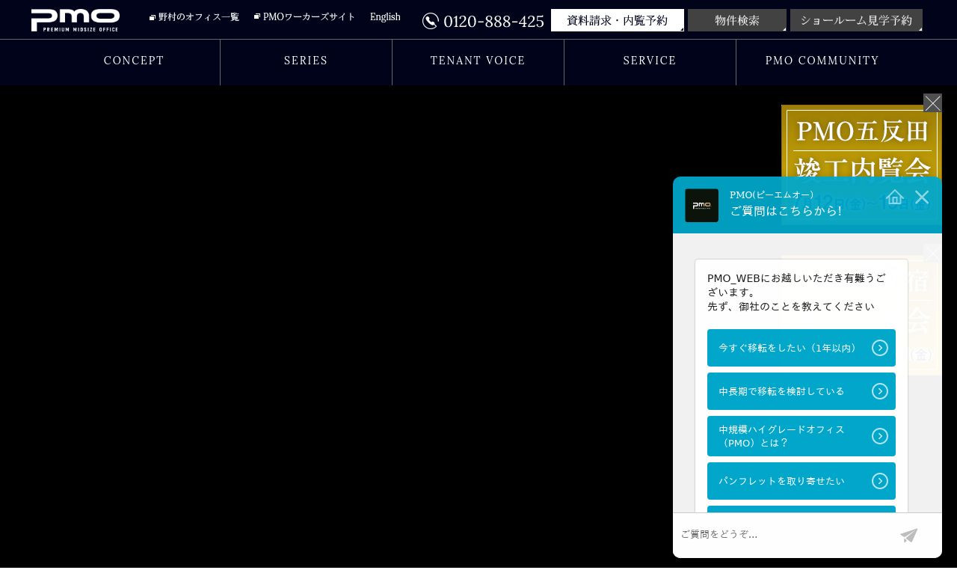
Task: Close the PMO五反田 banner with X icon
Action: [932, 103]
